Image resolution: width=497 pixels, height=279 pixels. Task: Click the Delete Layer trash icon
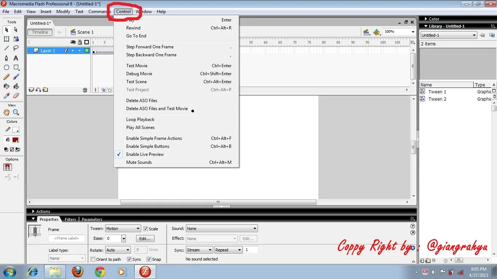[x=85, y=90]
